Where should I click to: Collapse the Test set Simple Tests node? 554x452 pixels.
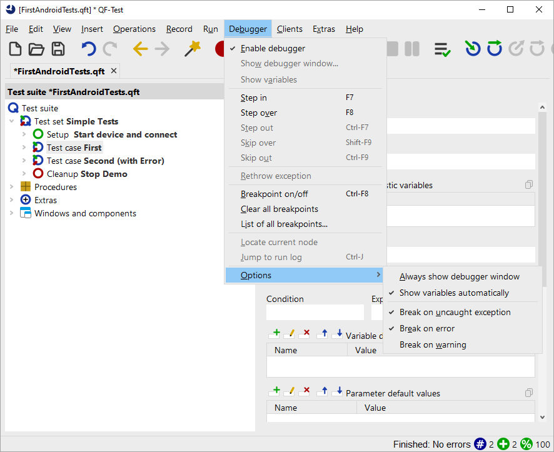(x=11, y=121)
